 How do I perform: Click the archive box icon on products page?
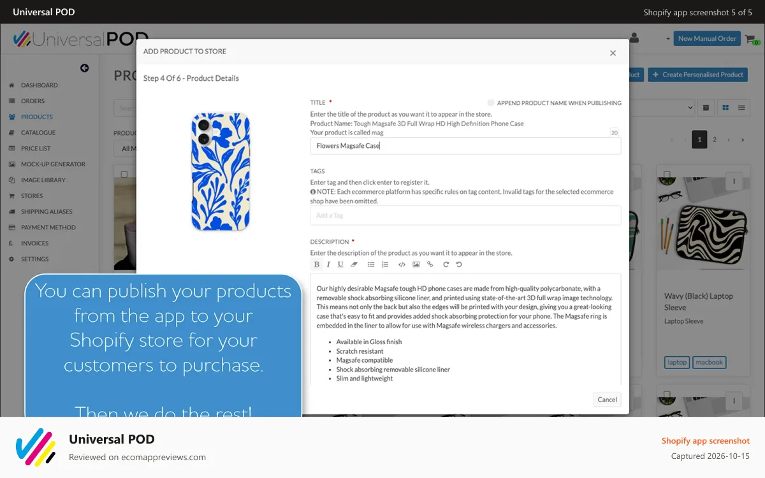pos(706,108)
